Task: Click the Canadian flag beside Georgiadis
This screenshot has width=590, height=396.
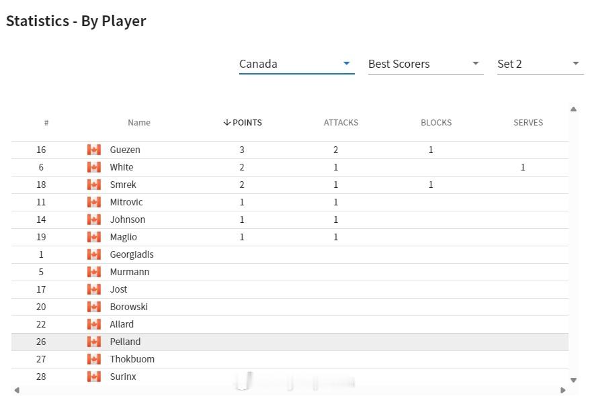Action: pos(94,254)
